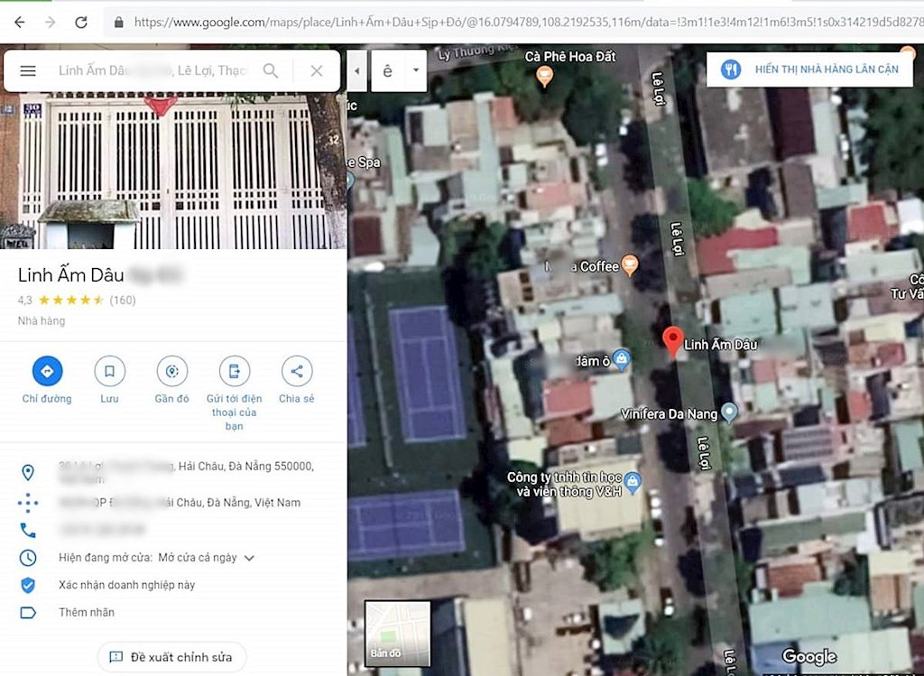Click the Gần đó nearby icon
The image size is (924, 676).
[x=171, y=371]
